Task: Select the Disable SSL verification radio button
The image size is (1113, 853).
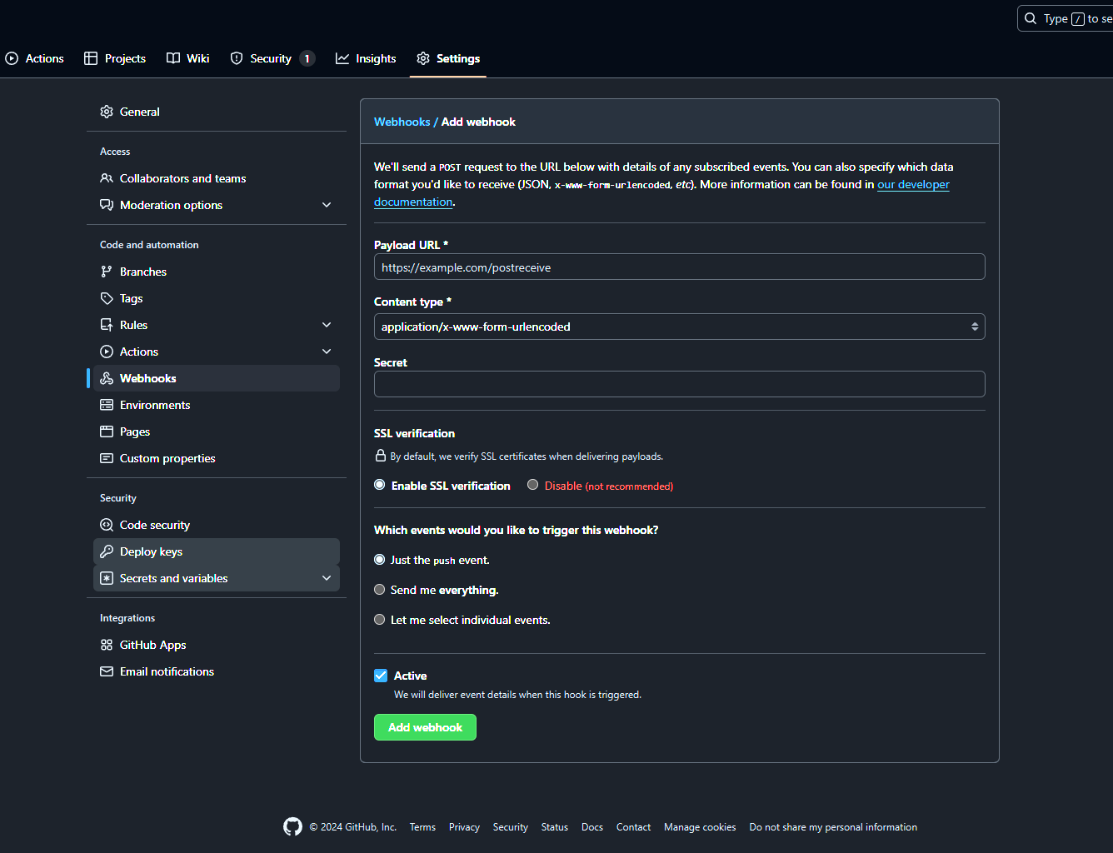Action: pyautogui.click(x=532, y=485)
